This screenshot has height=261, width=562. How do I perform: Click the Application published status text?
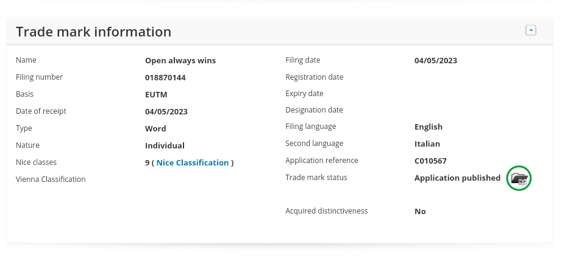pyautogui.click(x=457, y=178)
